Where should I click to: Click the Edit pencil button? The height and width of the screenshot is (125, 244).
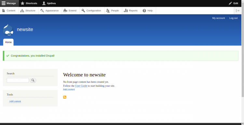233,3
